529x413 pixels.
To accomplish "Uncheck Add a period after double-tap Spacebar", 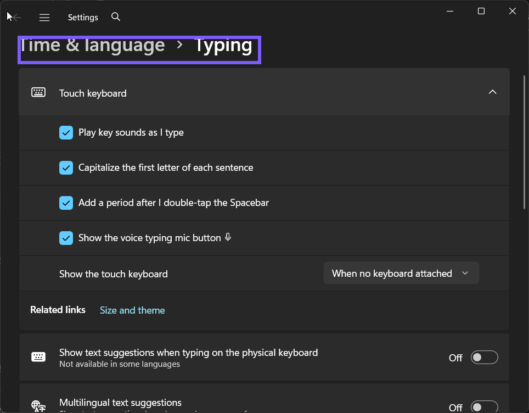I will (x=66, y=203).
